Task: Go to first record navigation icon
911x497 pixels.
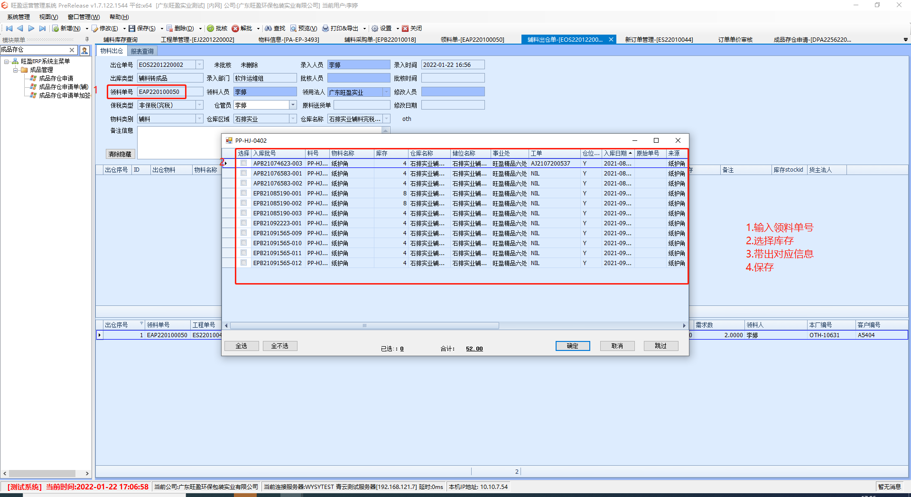Action: click(x=9, y=28)
